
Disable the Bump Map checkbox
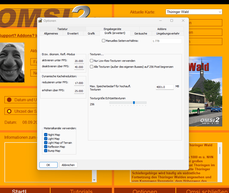coord(46,151)
